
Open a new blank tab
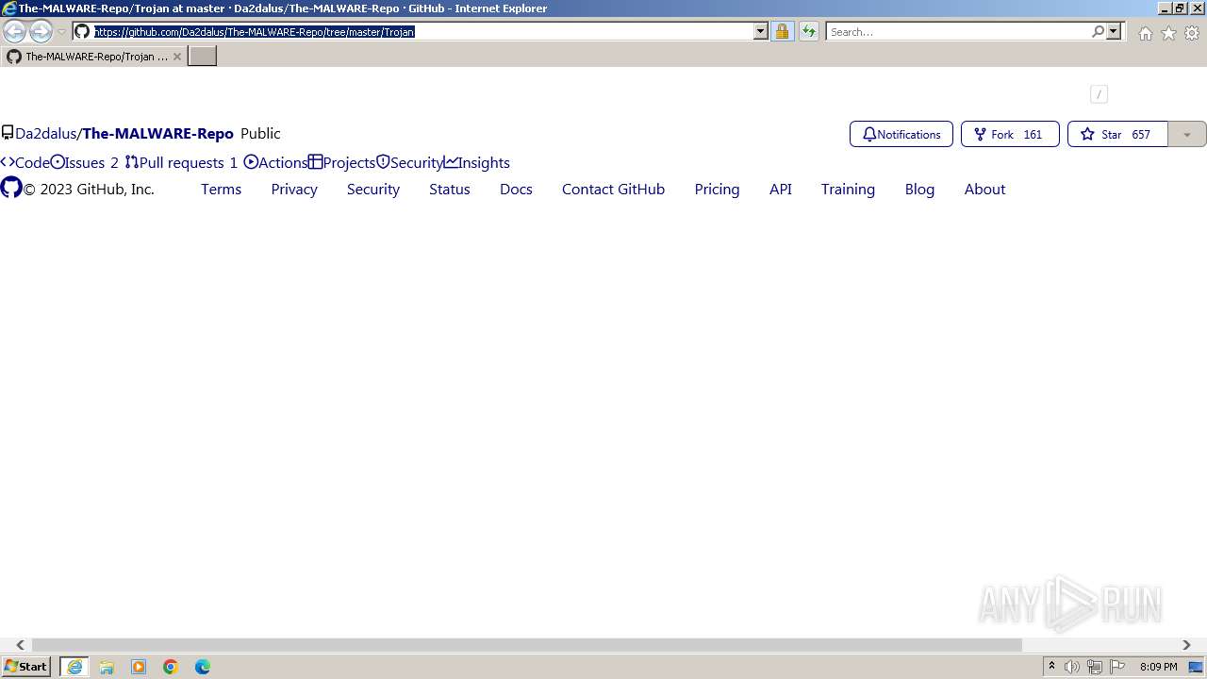point(202,57)
